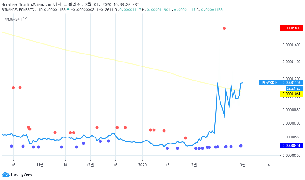Click the Monghae publisher name
The height and width of the screenshot is (180, 305).
(9, 4)
